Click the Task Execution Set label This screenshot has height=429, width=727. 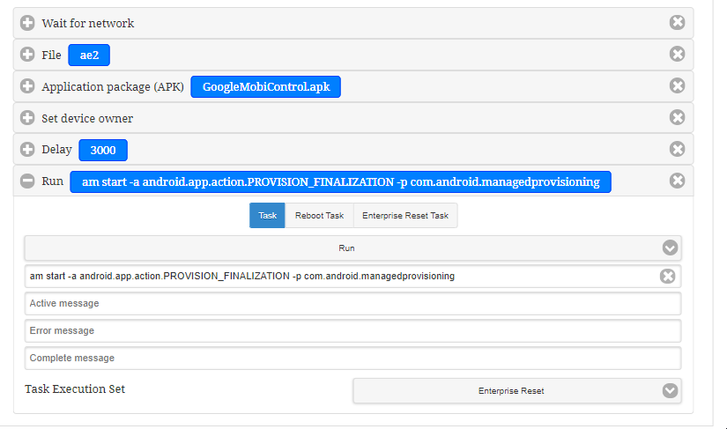[75, 389]
